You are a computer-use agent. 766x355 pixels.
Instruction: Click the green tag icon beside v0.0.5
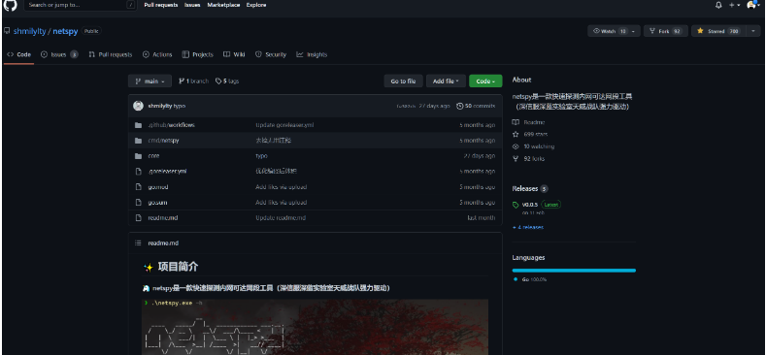516,205
